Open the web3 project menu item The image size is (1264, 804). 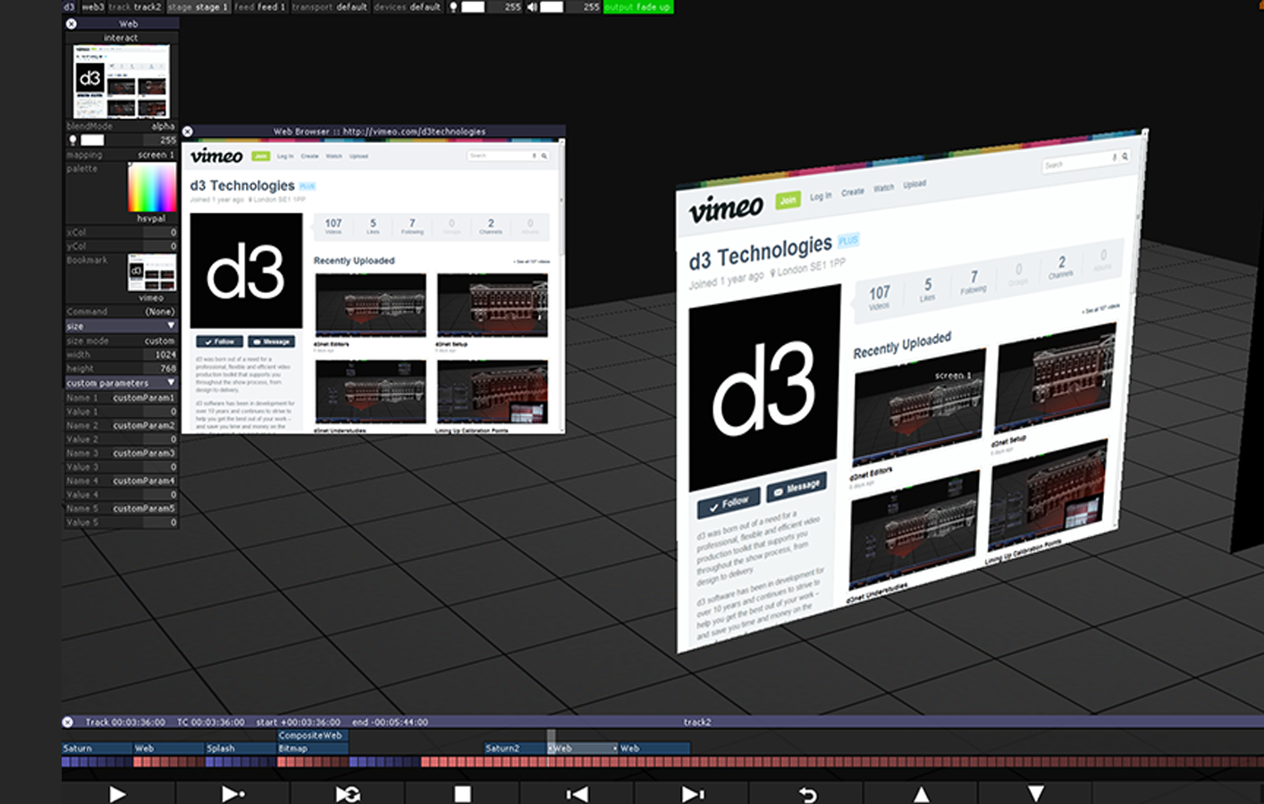click(93, 7)
